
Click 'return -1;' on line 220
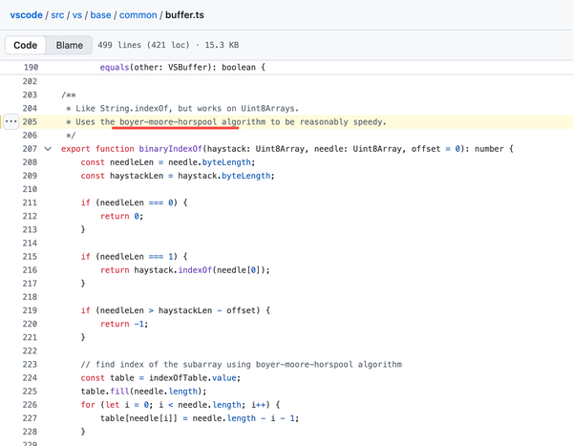tap(124, 324)
